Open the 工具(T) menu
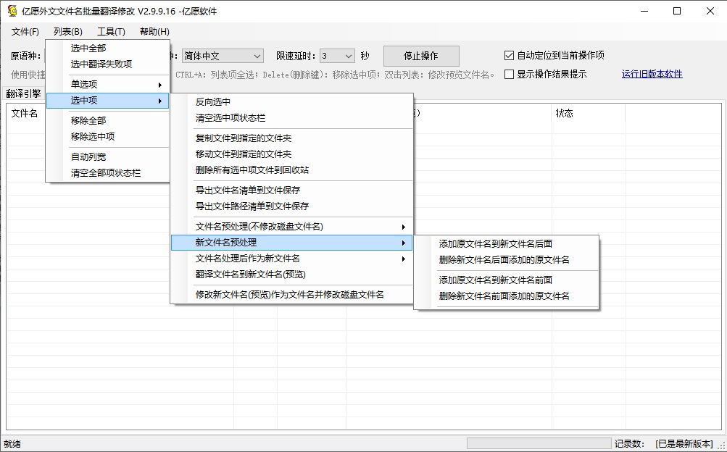The height and width of the screenshot is (452, 727). 111,31
